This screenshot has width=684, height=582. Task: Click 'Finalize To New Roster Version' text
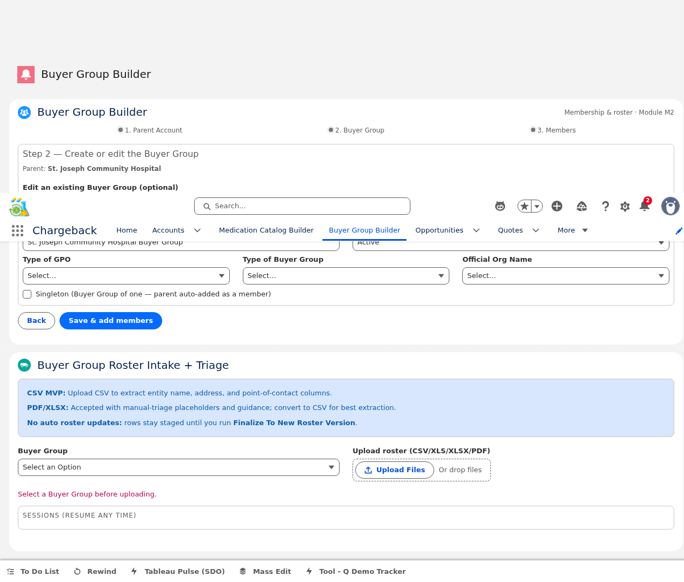pyautogui.click(x=294, y=423)
